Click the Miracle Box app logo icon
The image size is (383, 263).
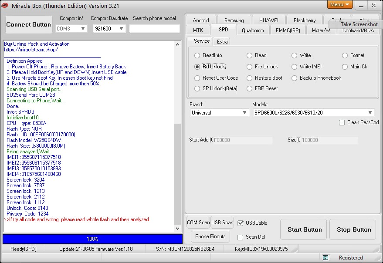pos(5,5)
